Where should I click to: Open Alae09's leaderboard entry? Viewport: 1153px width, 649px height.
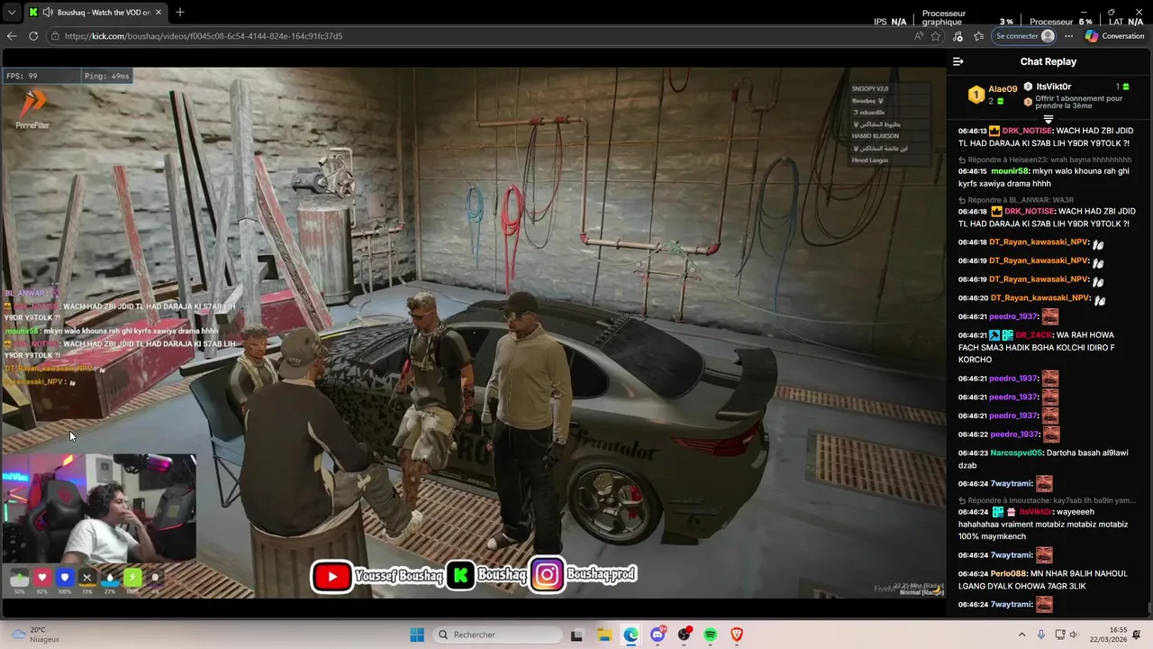pyautogui.click(x=992, y=94)
